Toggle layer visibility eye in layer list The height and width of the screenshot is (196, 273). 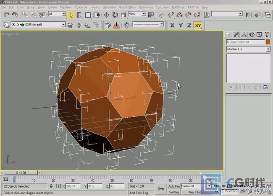coord(13,24)
